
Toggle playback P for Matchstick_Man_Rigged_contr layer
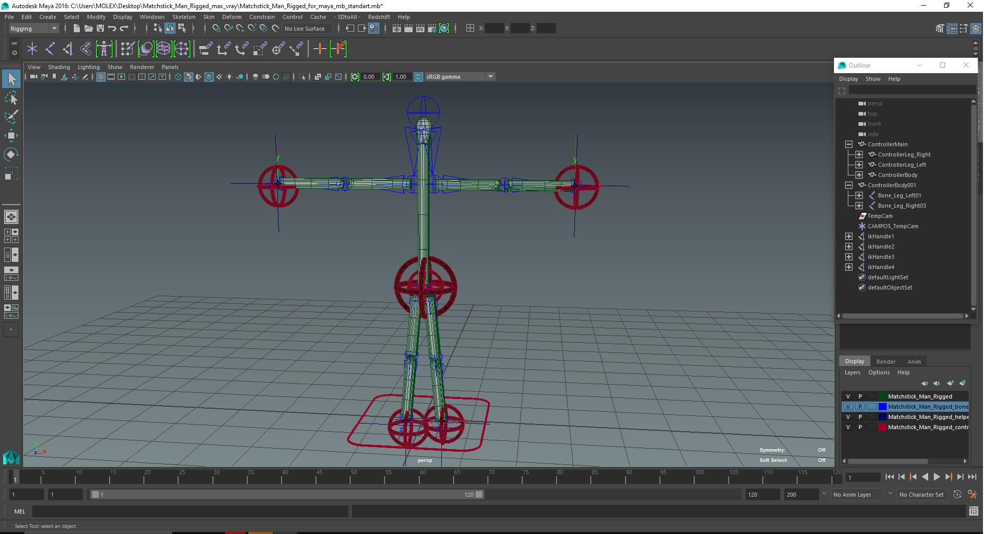[860, 427]
